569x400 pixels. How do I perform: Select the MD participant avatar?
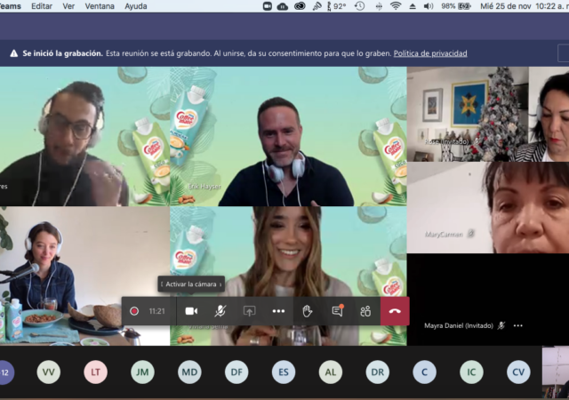coord(189,372)
